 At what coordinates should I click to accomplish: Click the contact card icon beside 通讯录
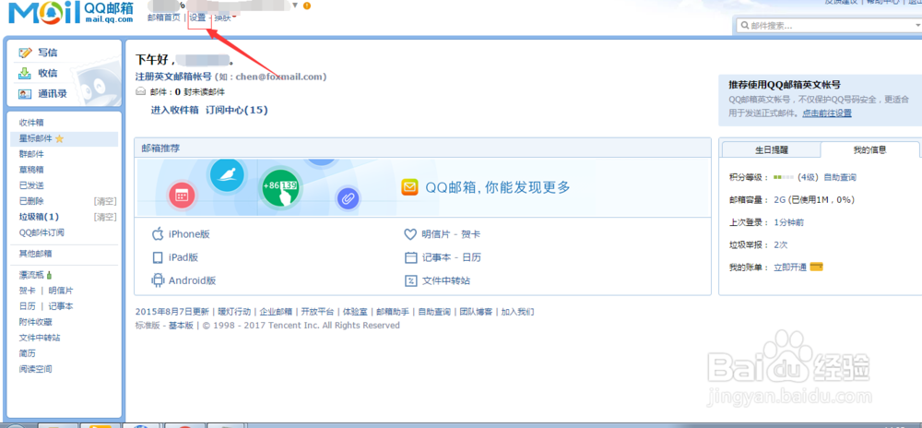point(25,93)
